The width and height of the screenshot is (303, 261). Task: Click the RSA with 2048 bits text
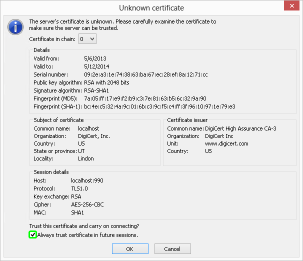pyautogui.click(x=106, y=82)
